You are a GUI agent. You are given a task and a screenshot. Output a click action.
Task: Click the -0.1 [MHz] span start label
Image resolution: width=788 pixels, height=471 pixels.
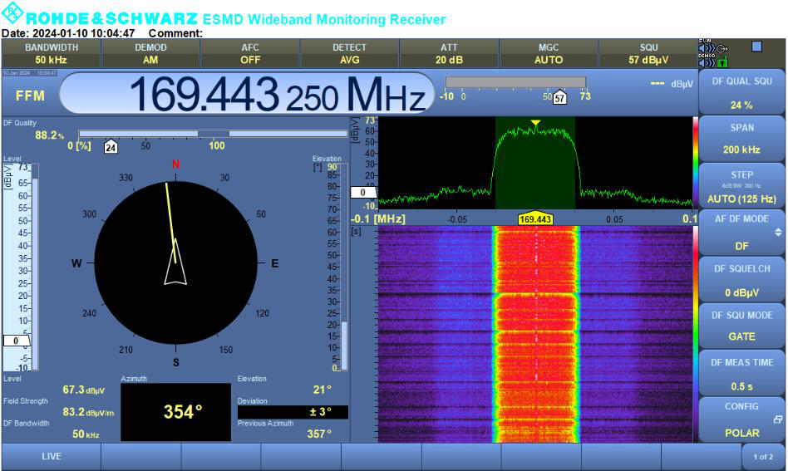point(377,219)
